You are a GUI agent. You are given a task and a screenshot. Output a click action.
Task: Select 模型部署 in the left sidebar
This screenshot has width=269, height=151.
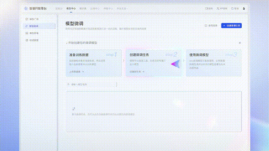pyautogui.click(x=40, y=33)
